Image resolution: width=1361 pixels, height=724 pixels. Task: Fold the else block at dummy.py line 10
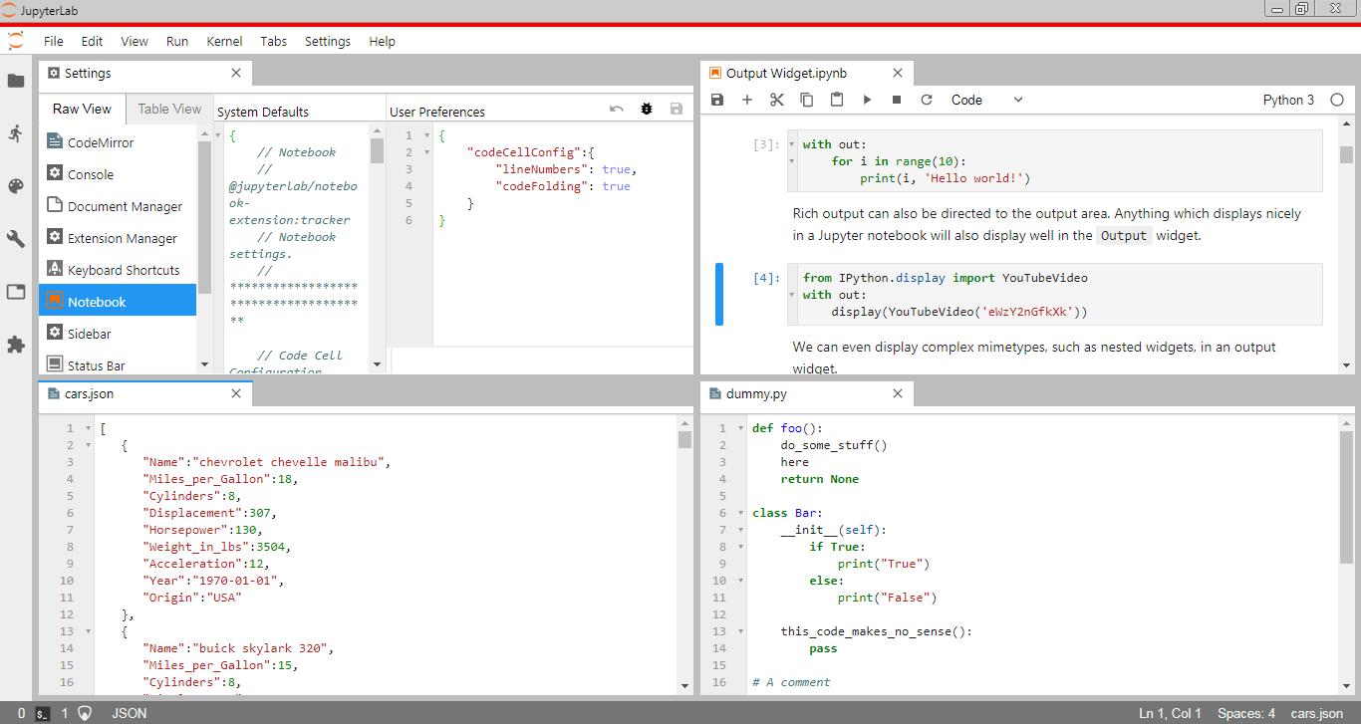pos(740,581)
